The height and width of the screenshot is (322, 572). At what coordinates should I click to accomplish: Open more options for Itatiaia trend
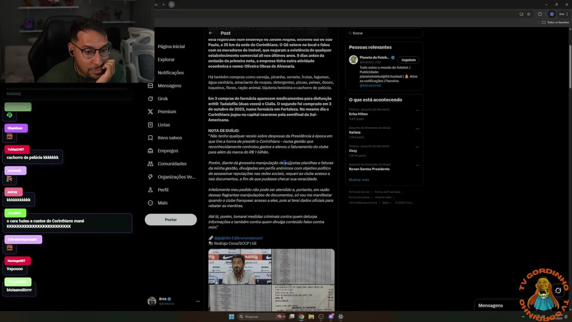pyautogui.click(x=417, y=128)
